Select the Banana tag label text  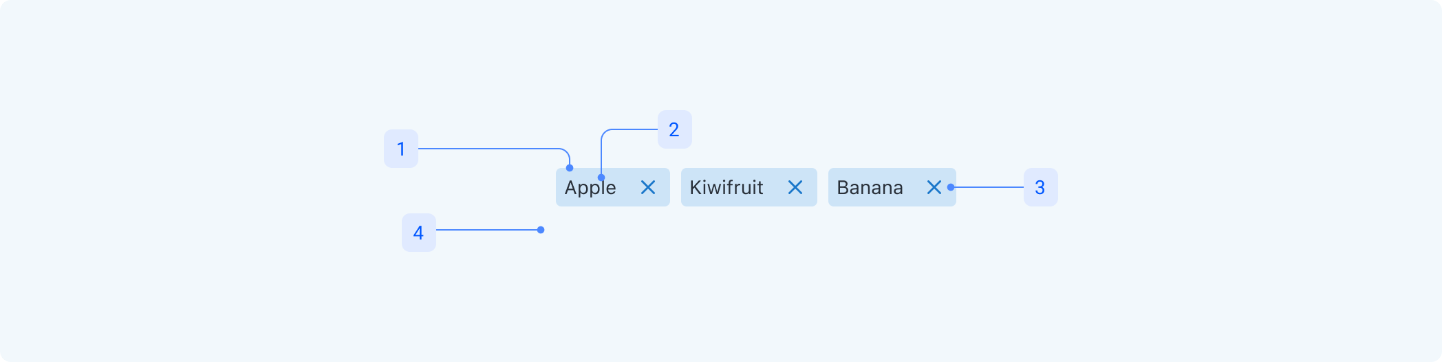(870, 187)
